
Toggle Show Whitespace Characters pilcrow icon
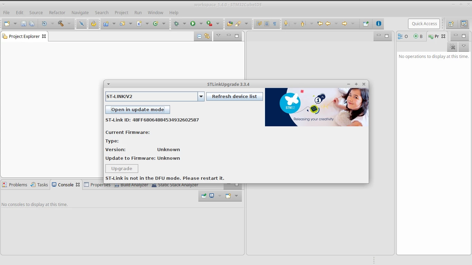(275, 23)
